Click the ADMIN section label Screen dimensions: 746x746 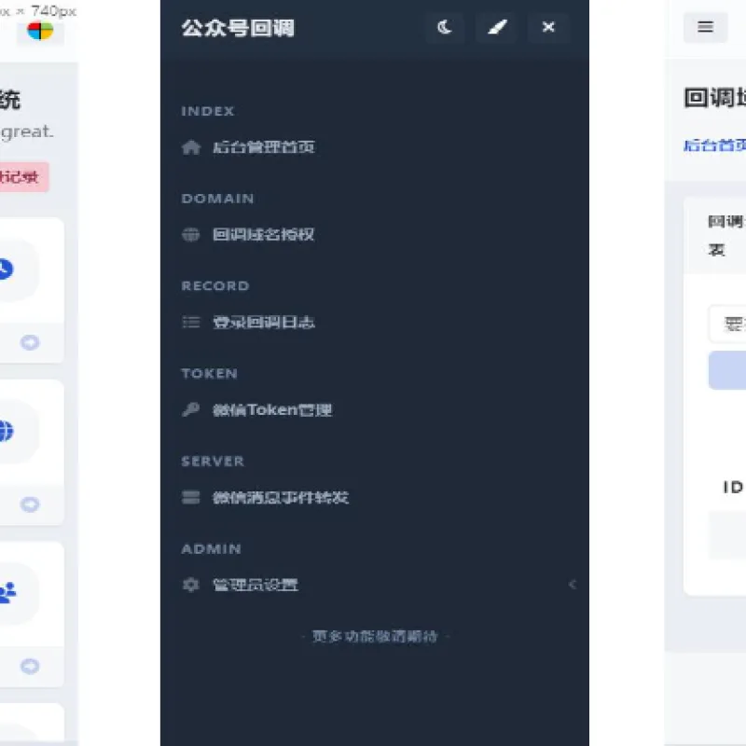point(212,548)
